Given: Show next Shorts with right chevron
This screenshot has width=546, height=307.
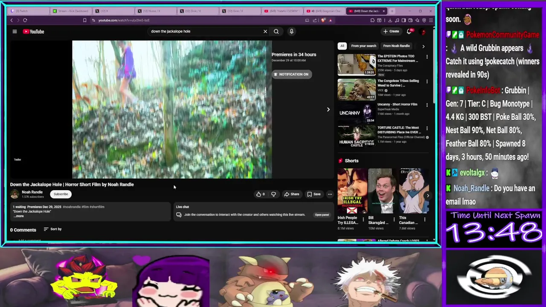Looking at the screenshot, I should 428,195.
